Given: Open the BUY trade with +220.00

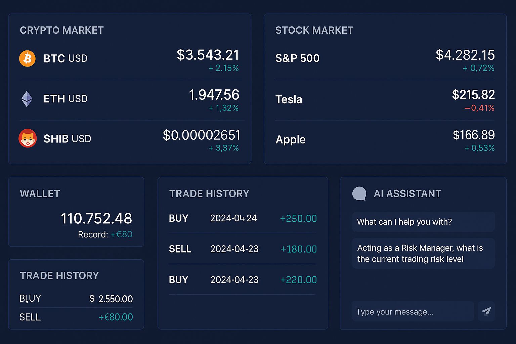Looking at the screenshot, I should (x=243, y=279).
